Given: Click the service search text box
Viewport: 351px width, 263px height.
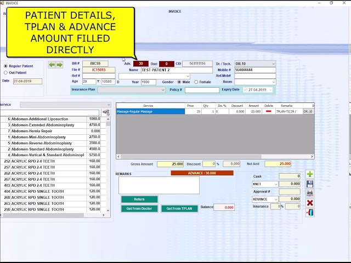Looking at the screenshot, I should tap(49, 113).
